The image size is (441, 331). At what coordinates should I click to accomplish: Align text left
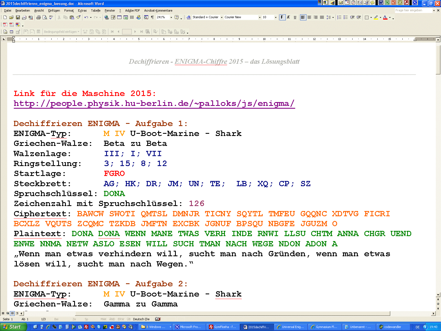303,17
